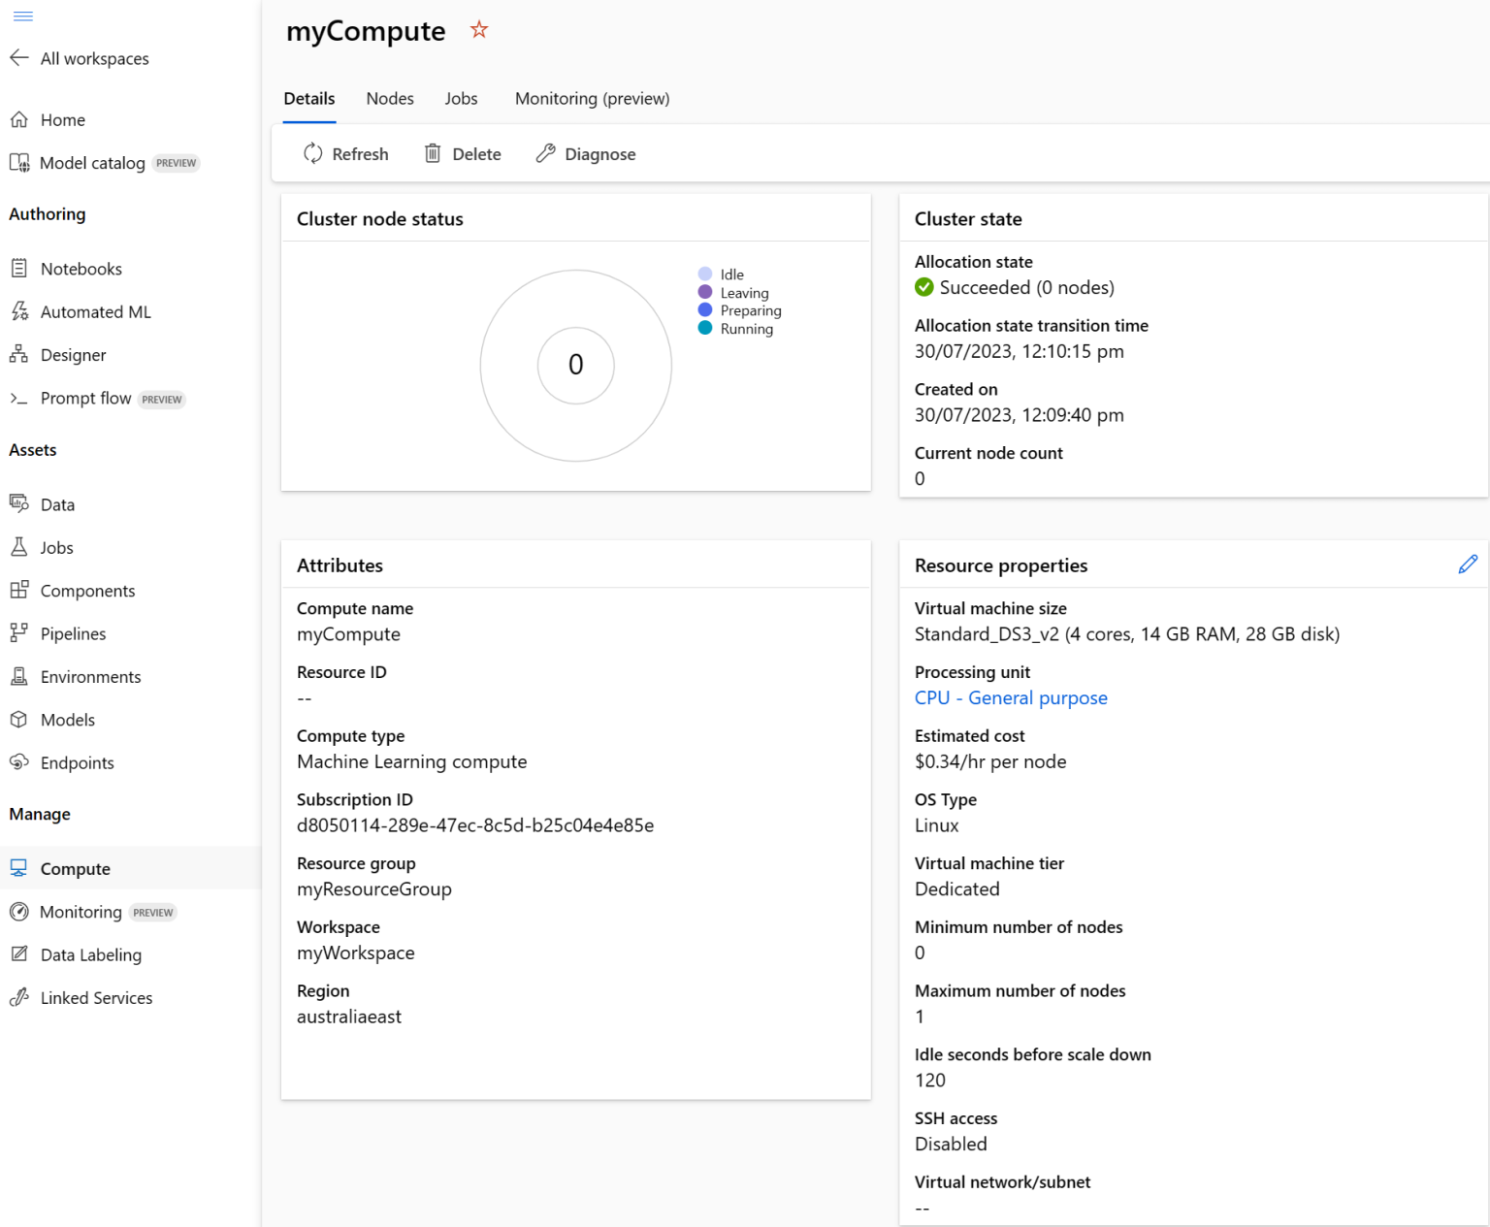Image resolution: width=1490 pixels, height=1227 pixels.
Task: Select the Pipelines icon
Action: click(x=19, y=632)
